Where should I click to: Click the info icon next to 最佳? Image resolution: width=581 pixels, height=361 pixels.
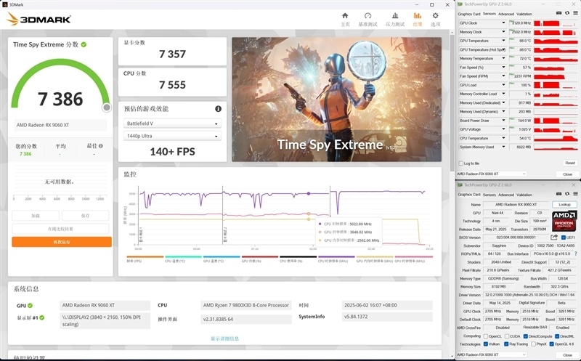pos(101,146)
